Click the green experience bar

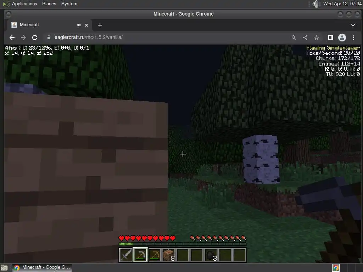click(183, 244)
